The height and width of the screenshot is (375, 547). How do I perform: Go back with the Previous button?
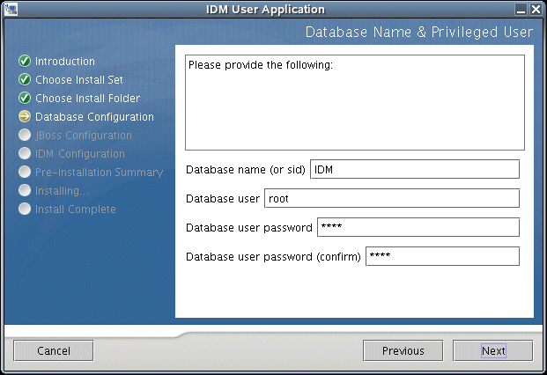click(403, 350)
